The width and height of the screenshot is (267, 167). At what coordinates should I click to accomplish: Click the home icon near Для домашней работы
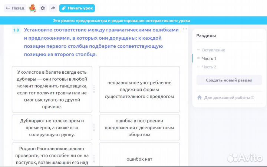coord(200,97)
